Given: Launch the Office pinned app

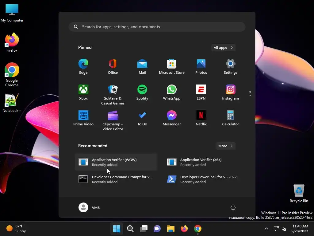Looking at the screenshot, I should (113, 67).
